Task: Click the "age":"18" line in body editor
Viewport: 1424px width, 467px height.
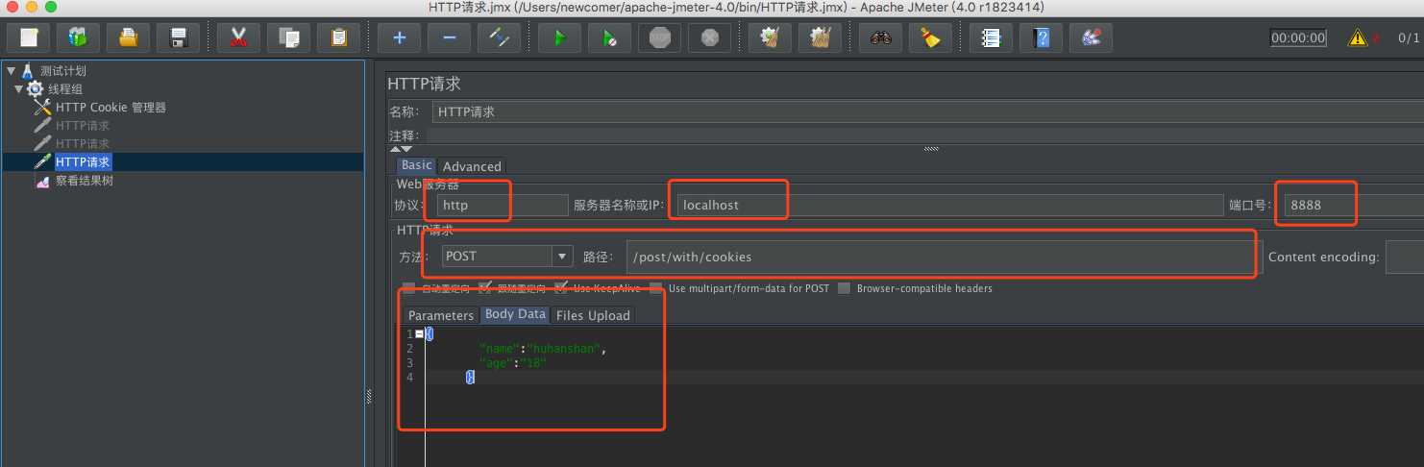Action: (x=512, y=363)
